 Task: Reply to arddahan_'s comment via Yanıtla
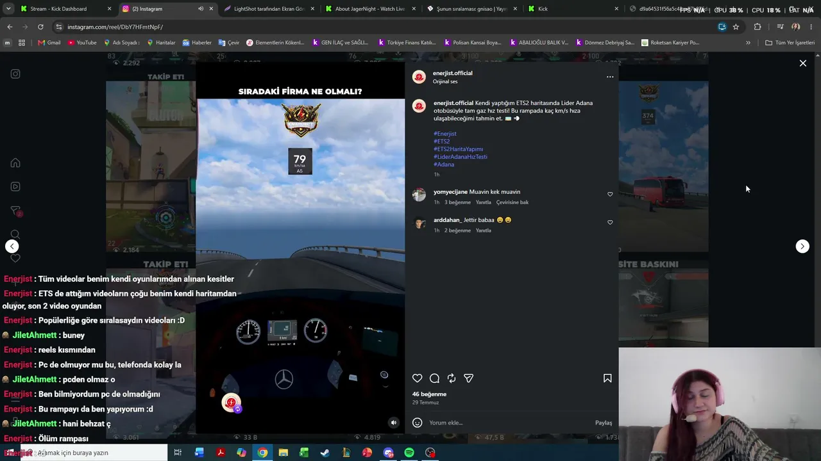[x=484, y=230]
